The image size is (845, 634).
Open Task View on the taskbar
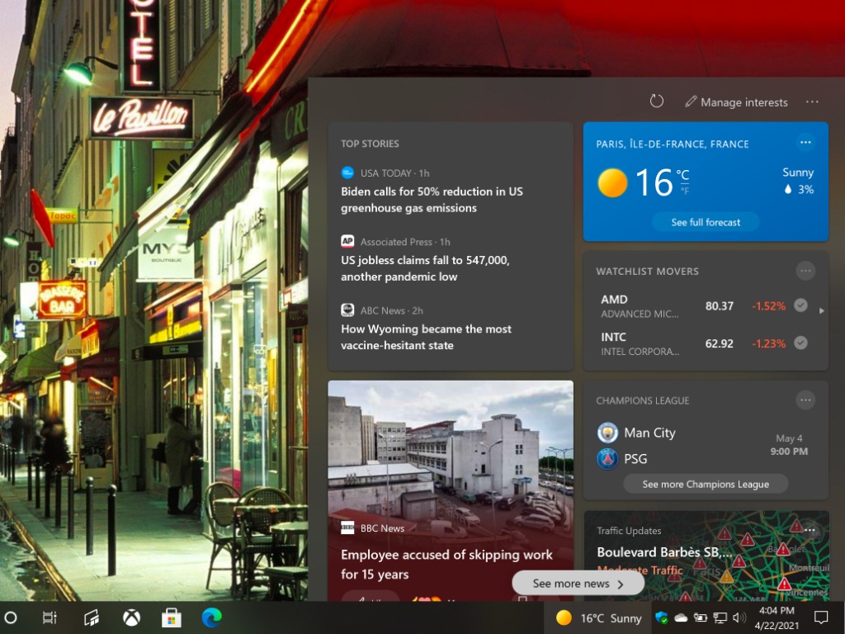point(50,617)
